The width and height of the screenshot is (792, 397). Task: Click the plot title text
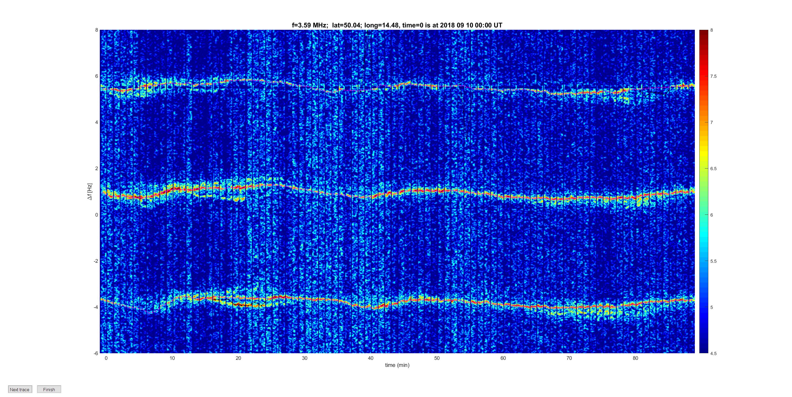click(x=397, y=25)
